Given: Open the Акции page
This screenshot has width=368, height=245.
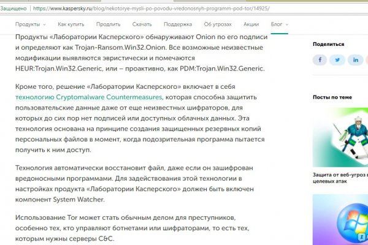Looking at the screenshot, I should (251, 24).
